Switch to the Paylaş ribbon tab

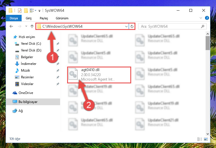pos(44,18)
